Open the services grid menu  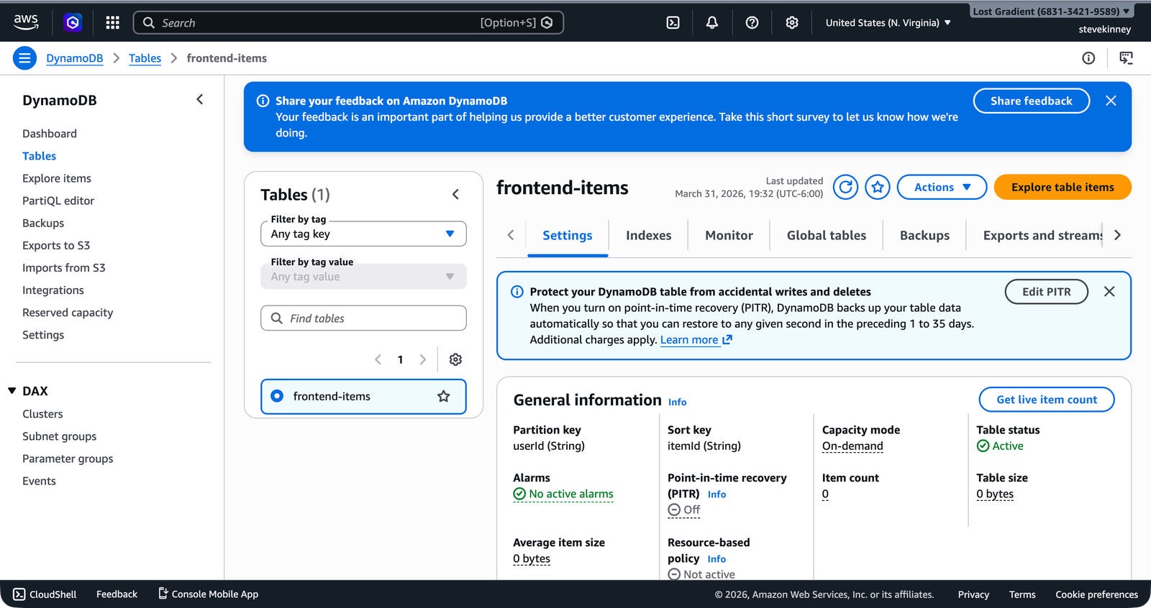coord(112,22)
